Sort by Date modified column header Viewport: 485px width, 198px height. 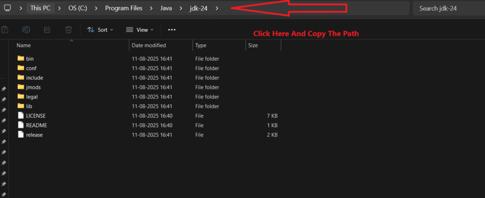(x=149, y=45)
